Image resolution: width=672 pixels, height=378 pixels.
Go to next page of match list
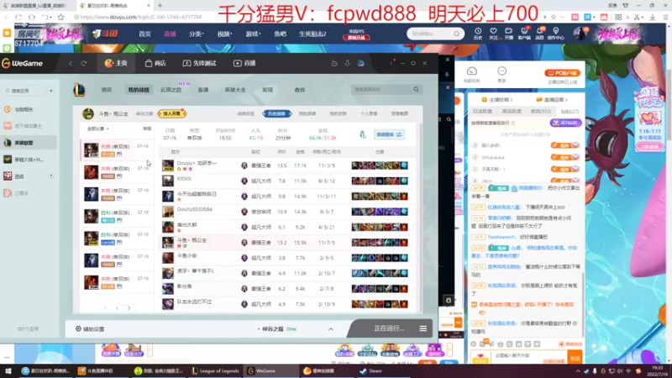129,308
